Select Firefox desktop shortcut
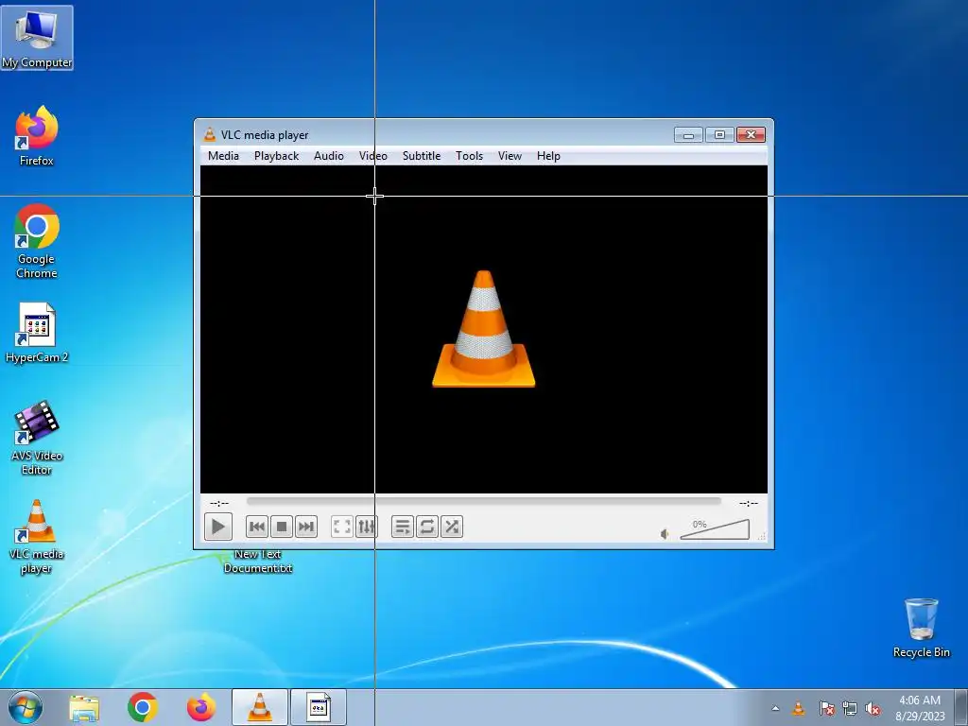This screenshot has width=968, height=726. click(x=37, y=136)
